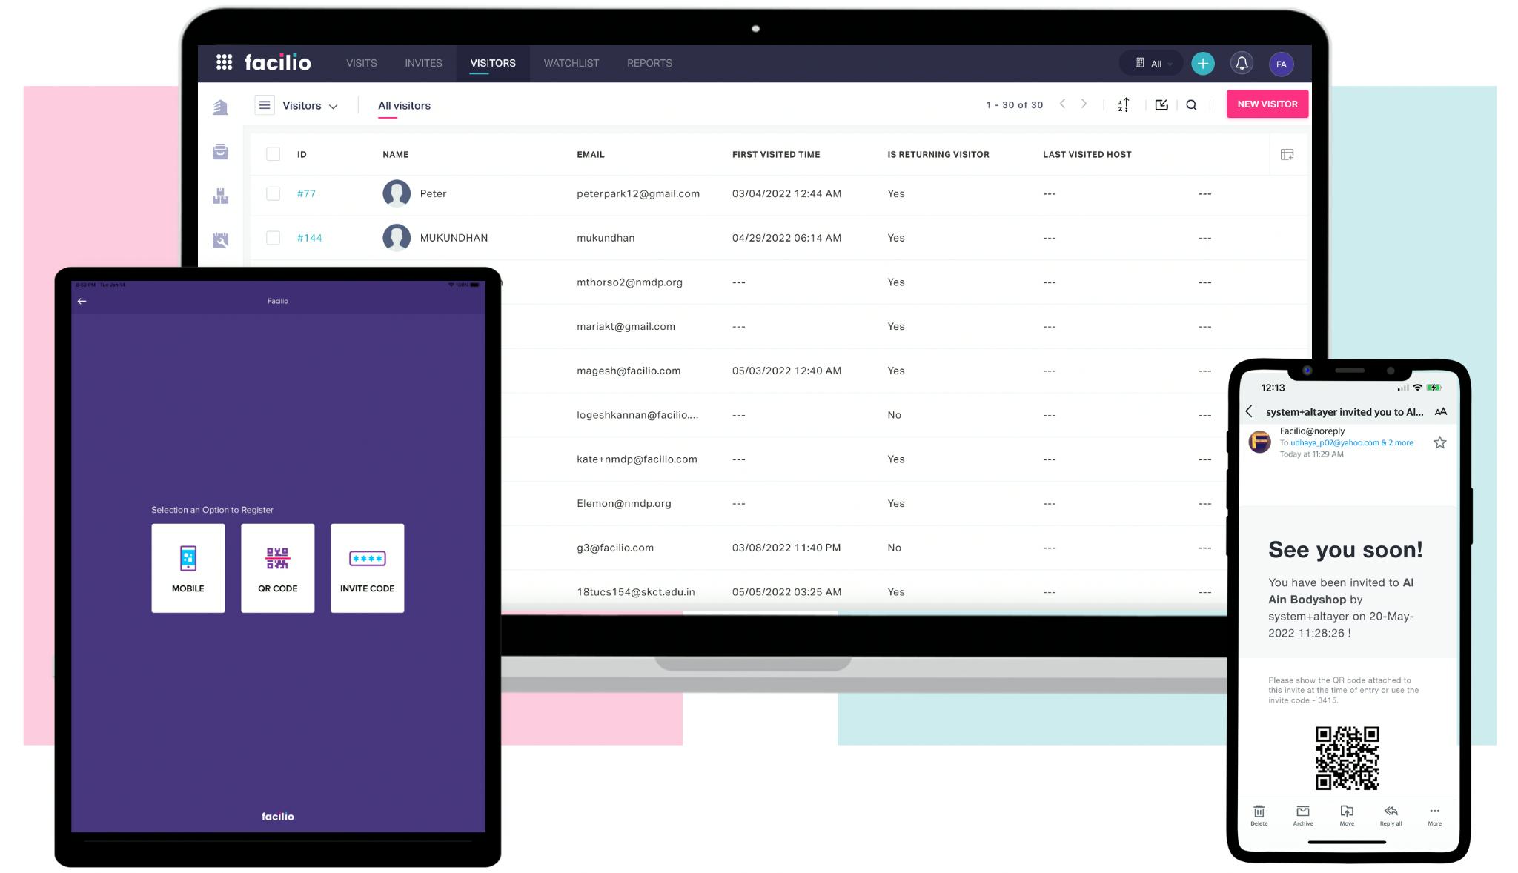Open the app launcher grid icon
The image size is (1518, 873).
[224, 62]
